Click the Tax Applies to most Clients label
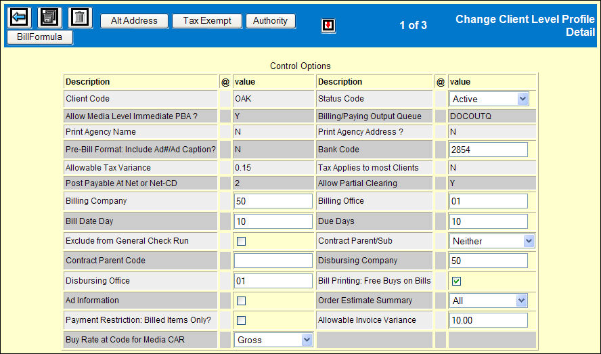Screen dimensions: 601x354 click(368, 168)
